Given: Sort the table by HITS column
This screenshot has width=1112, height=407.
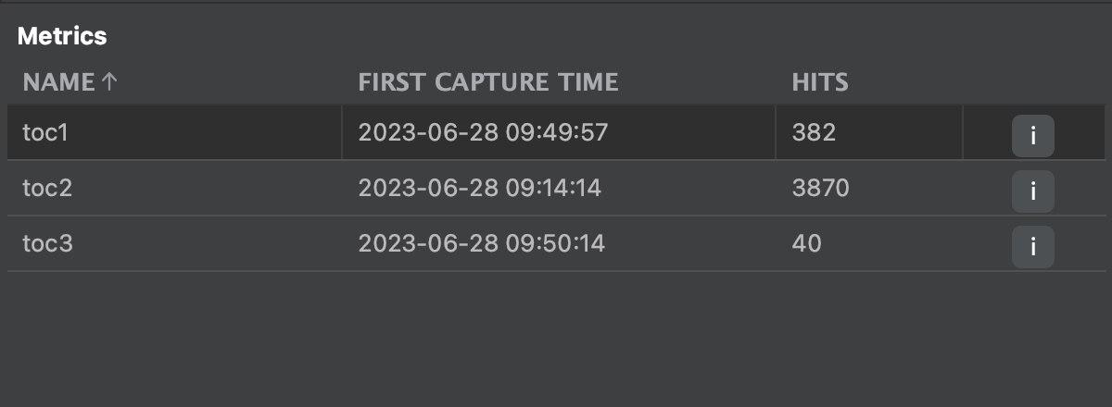Looking at the screenshot, I should click(820, 82).
